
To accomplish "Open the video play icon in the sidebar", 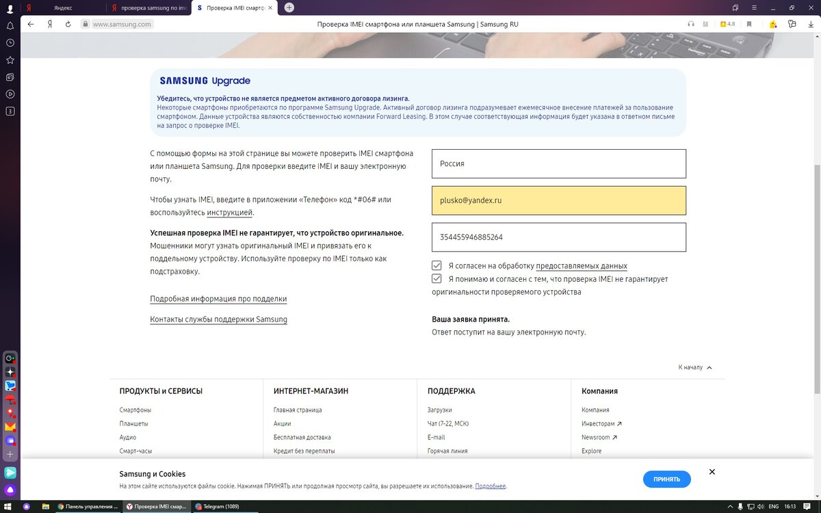I will point(10,94).
